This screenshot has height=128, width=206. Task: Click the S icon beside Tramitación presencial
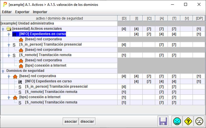coord(14,45)
